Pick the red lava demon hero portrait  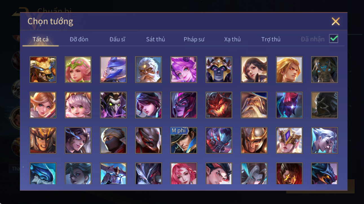click(219, 105)
